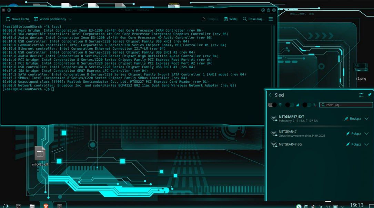Open the volume tray icon
Viewport: 374px width, 208px height.
tap(313, 206)
